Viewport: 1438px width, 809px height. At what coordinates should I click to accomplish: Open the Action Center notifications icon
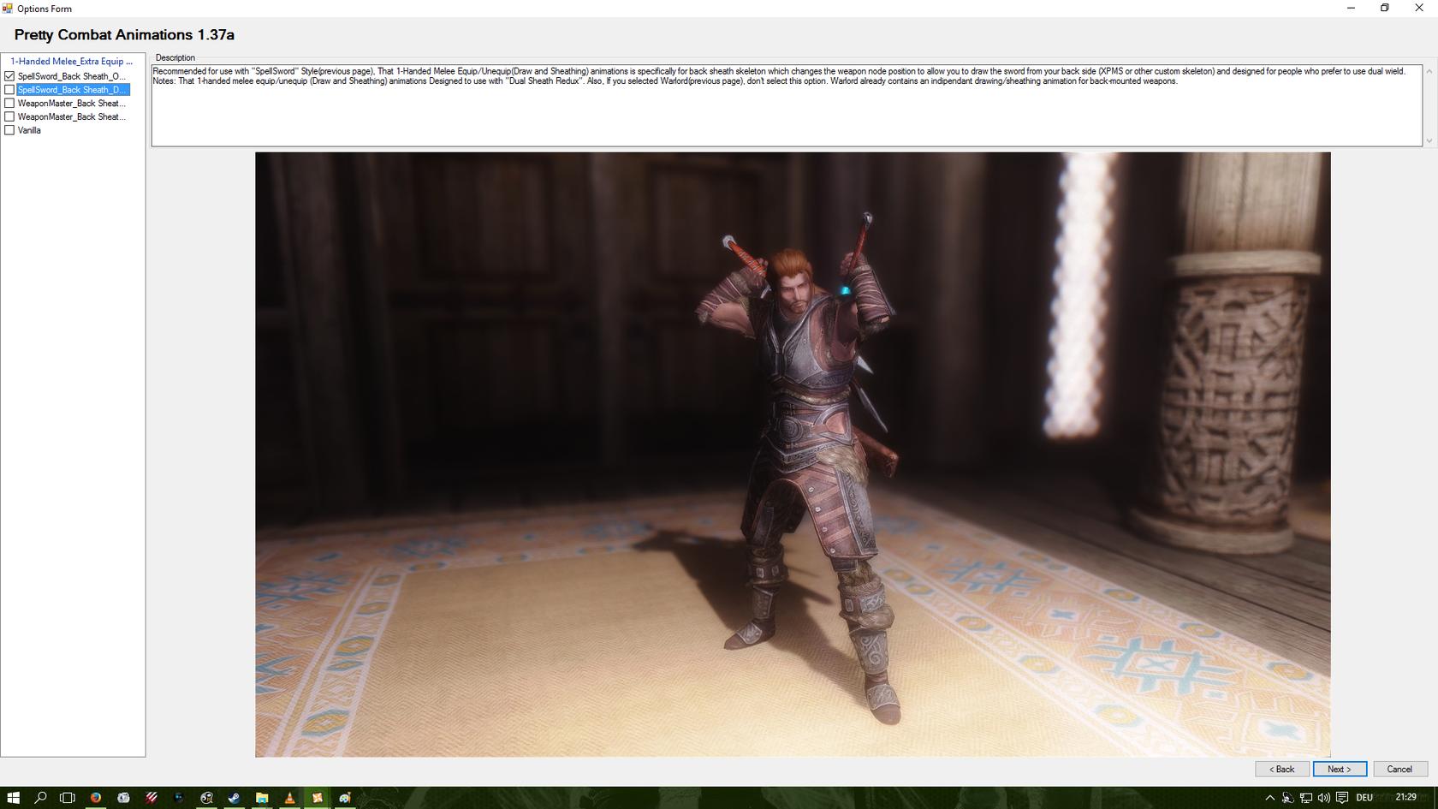[x=1341, y=797]
